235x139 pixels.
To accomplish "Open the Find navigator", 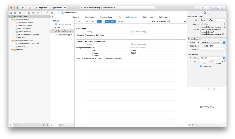I will [x=24, y=13].
